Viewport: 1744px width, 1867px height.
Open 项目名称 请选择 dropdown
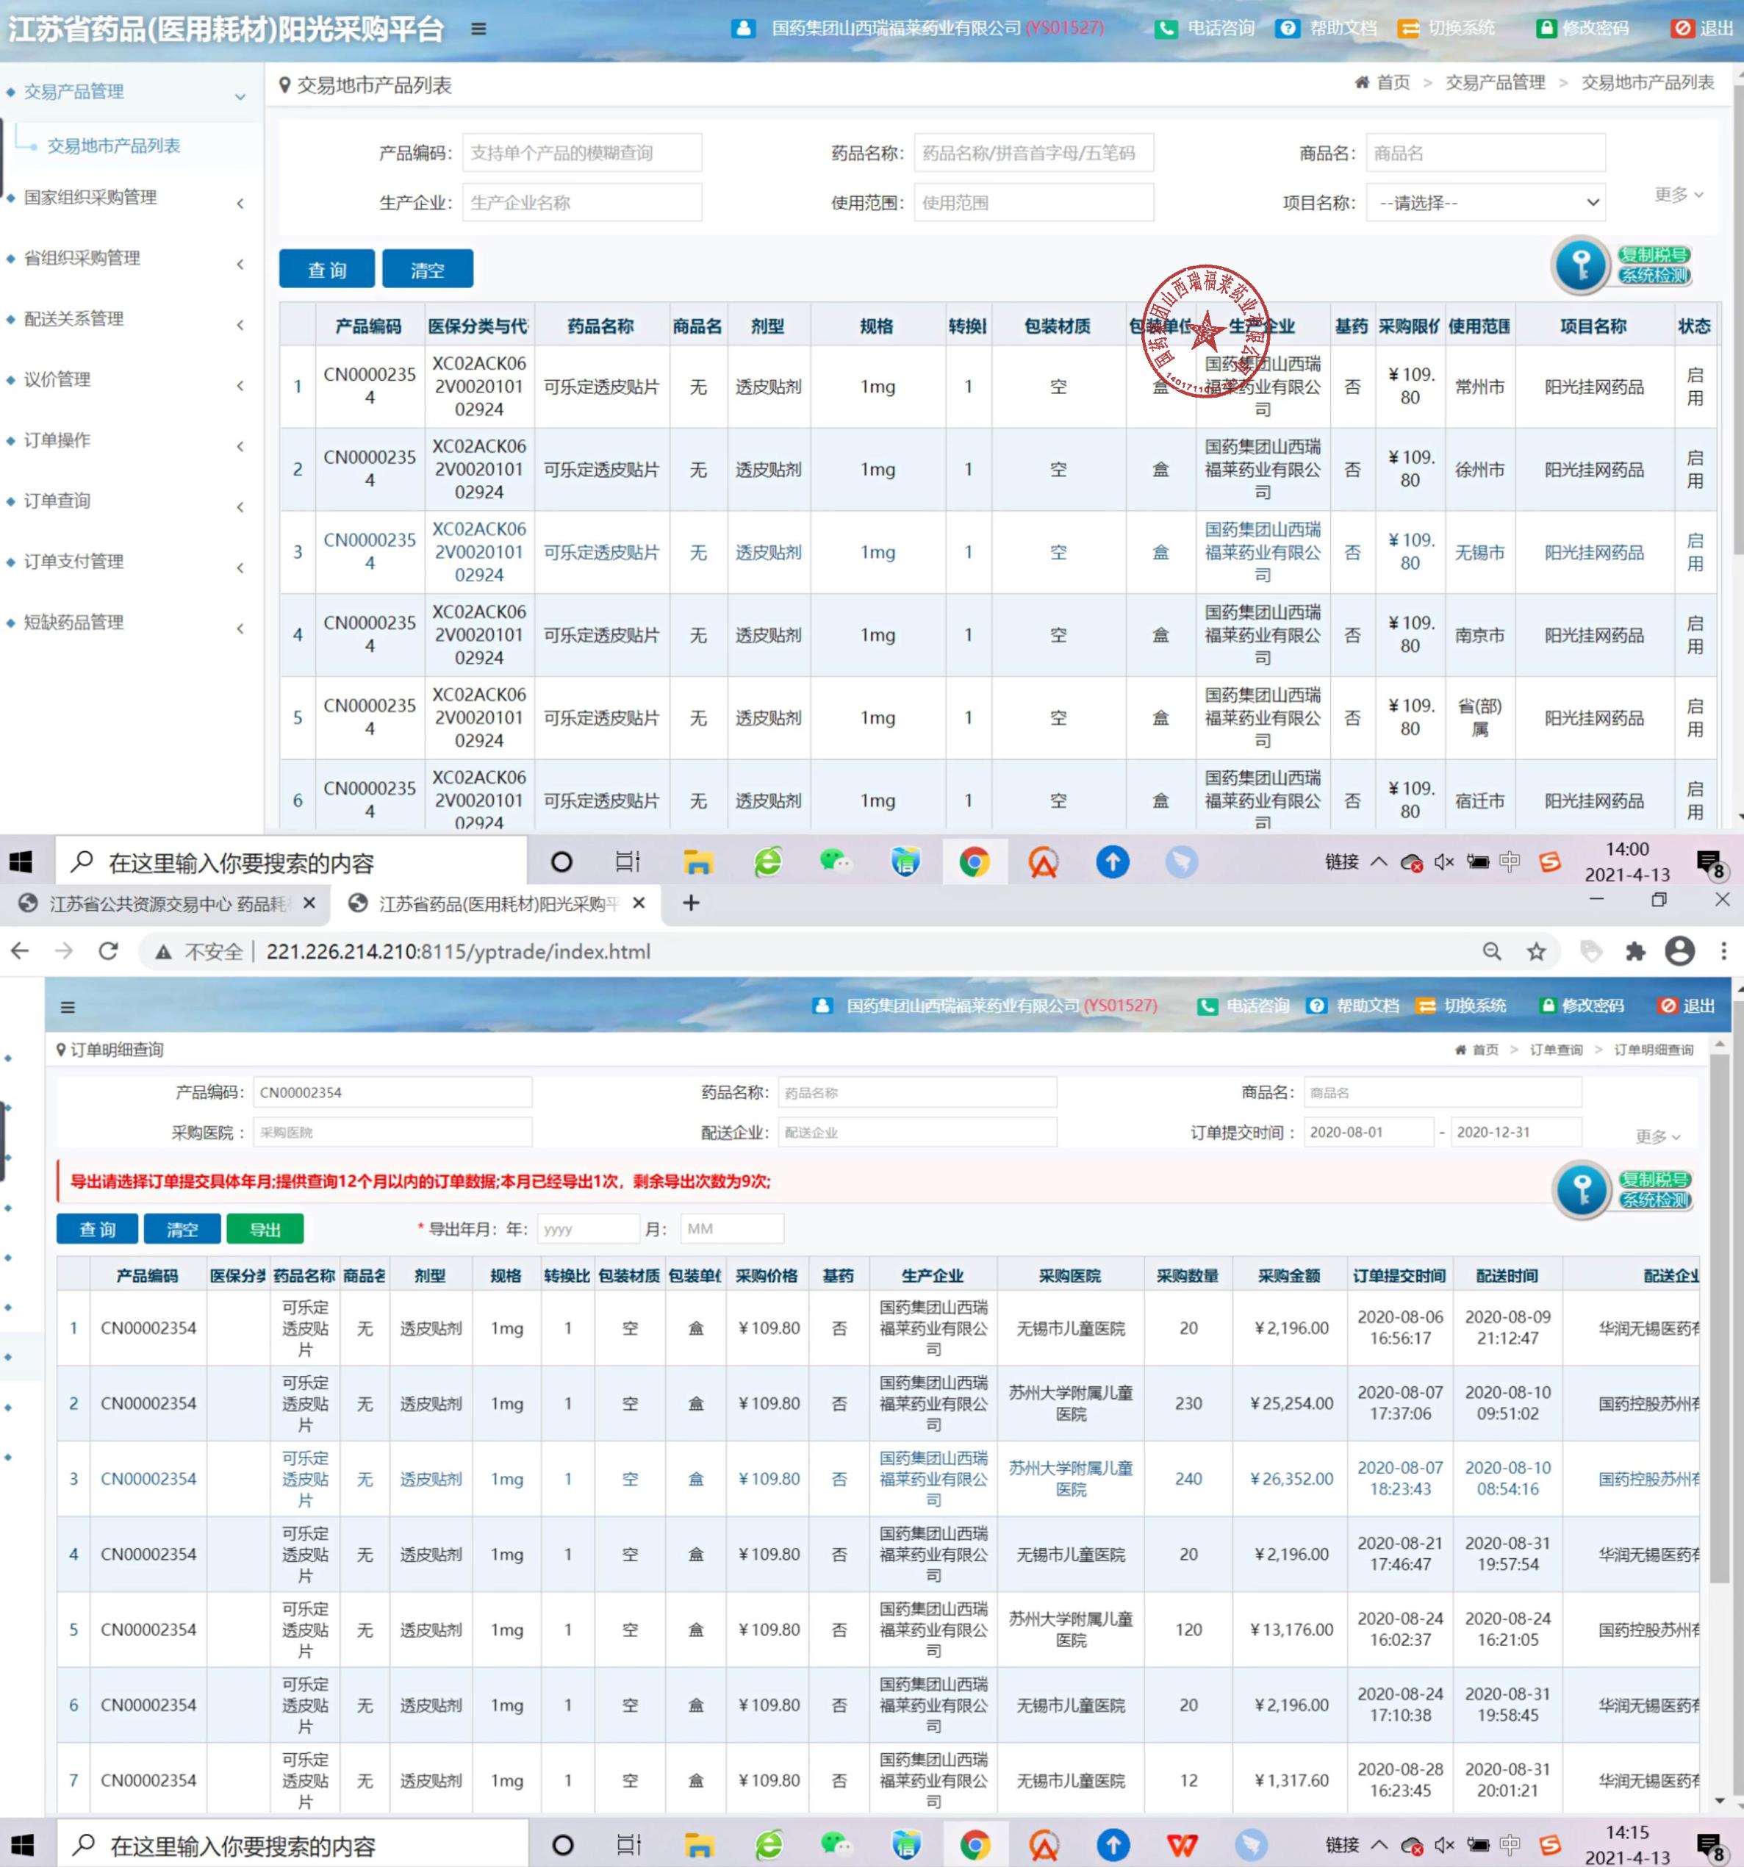1485,203
